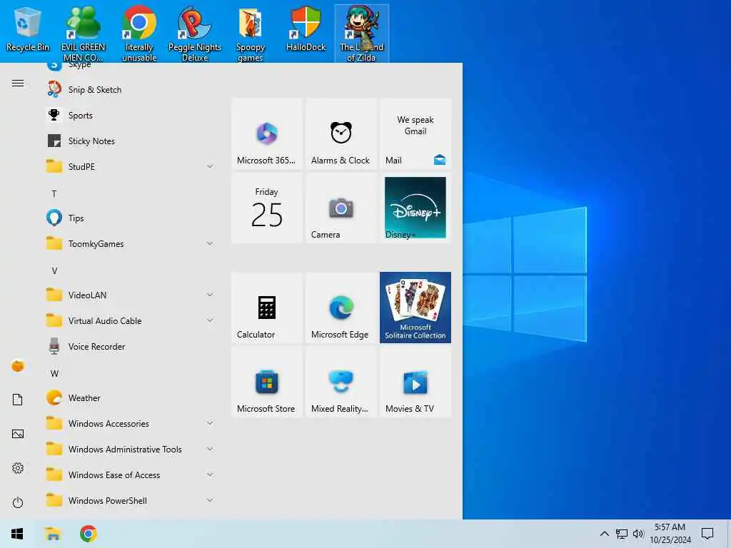Open Documents from Start sidebar
Screen dimensions: 731x548
click(x=18, y=400)
